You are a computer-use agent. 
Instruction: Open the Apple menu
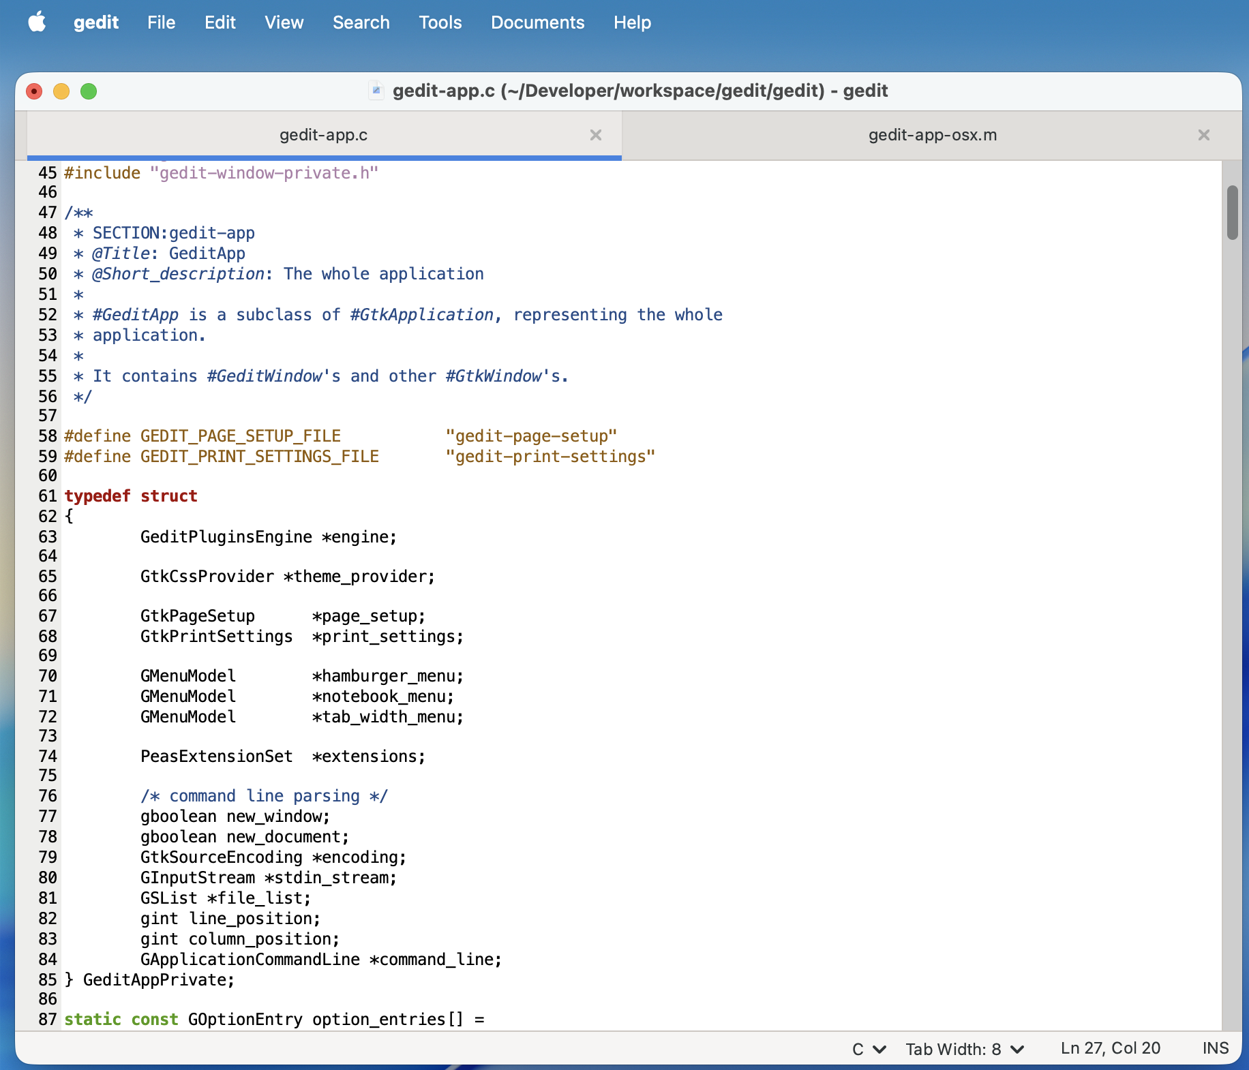click(x=37, y=22)
